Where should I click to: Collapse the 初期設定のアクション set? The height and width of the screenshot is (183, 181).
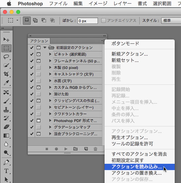(45, 47)
